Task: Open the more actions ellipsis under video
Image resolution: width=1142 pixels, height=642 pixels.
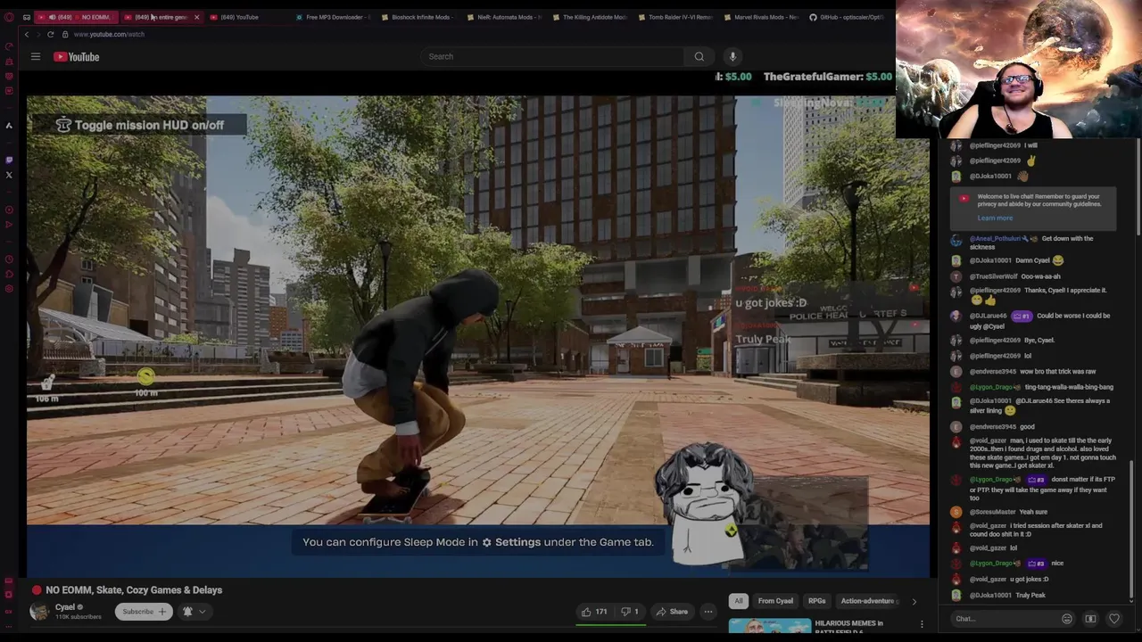Action: 708,612
